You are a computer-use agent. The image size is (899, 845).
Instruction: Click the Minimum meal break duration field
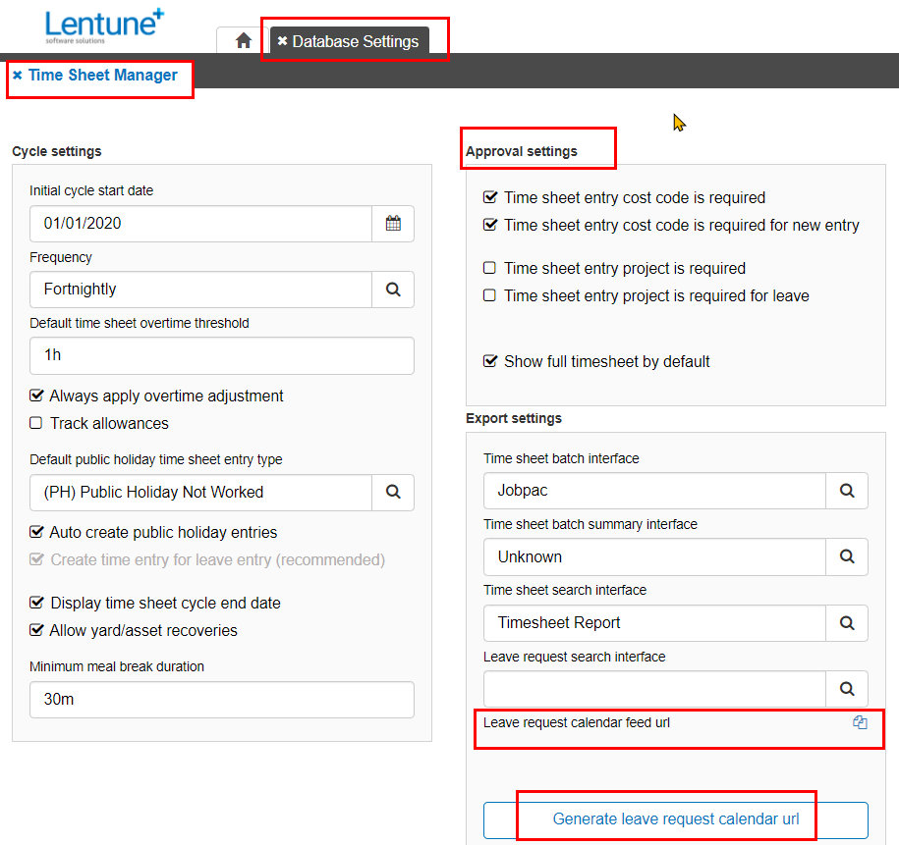pos(221,700)
